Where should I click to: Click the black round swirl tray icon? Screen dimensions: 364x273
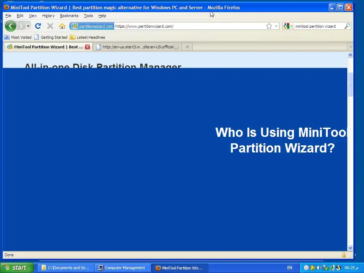(338, 268)
